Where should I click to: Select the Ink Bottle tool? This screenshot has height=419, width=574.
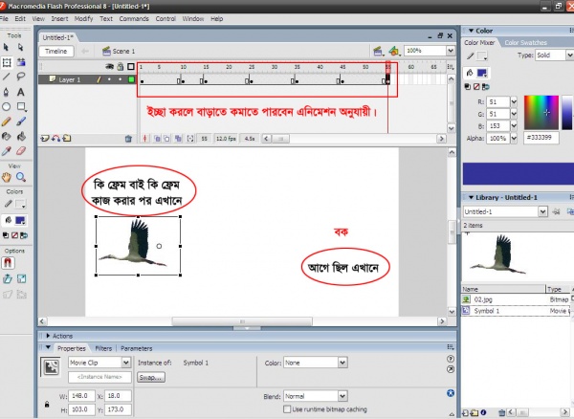point(7,137)
